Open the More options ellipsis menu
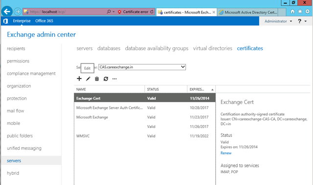Viewport: 313px width, 185px height. click(x=114, y=79)
